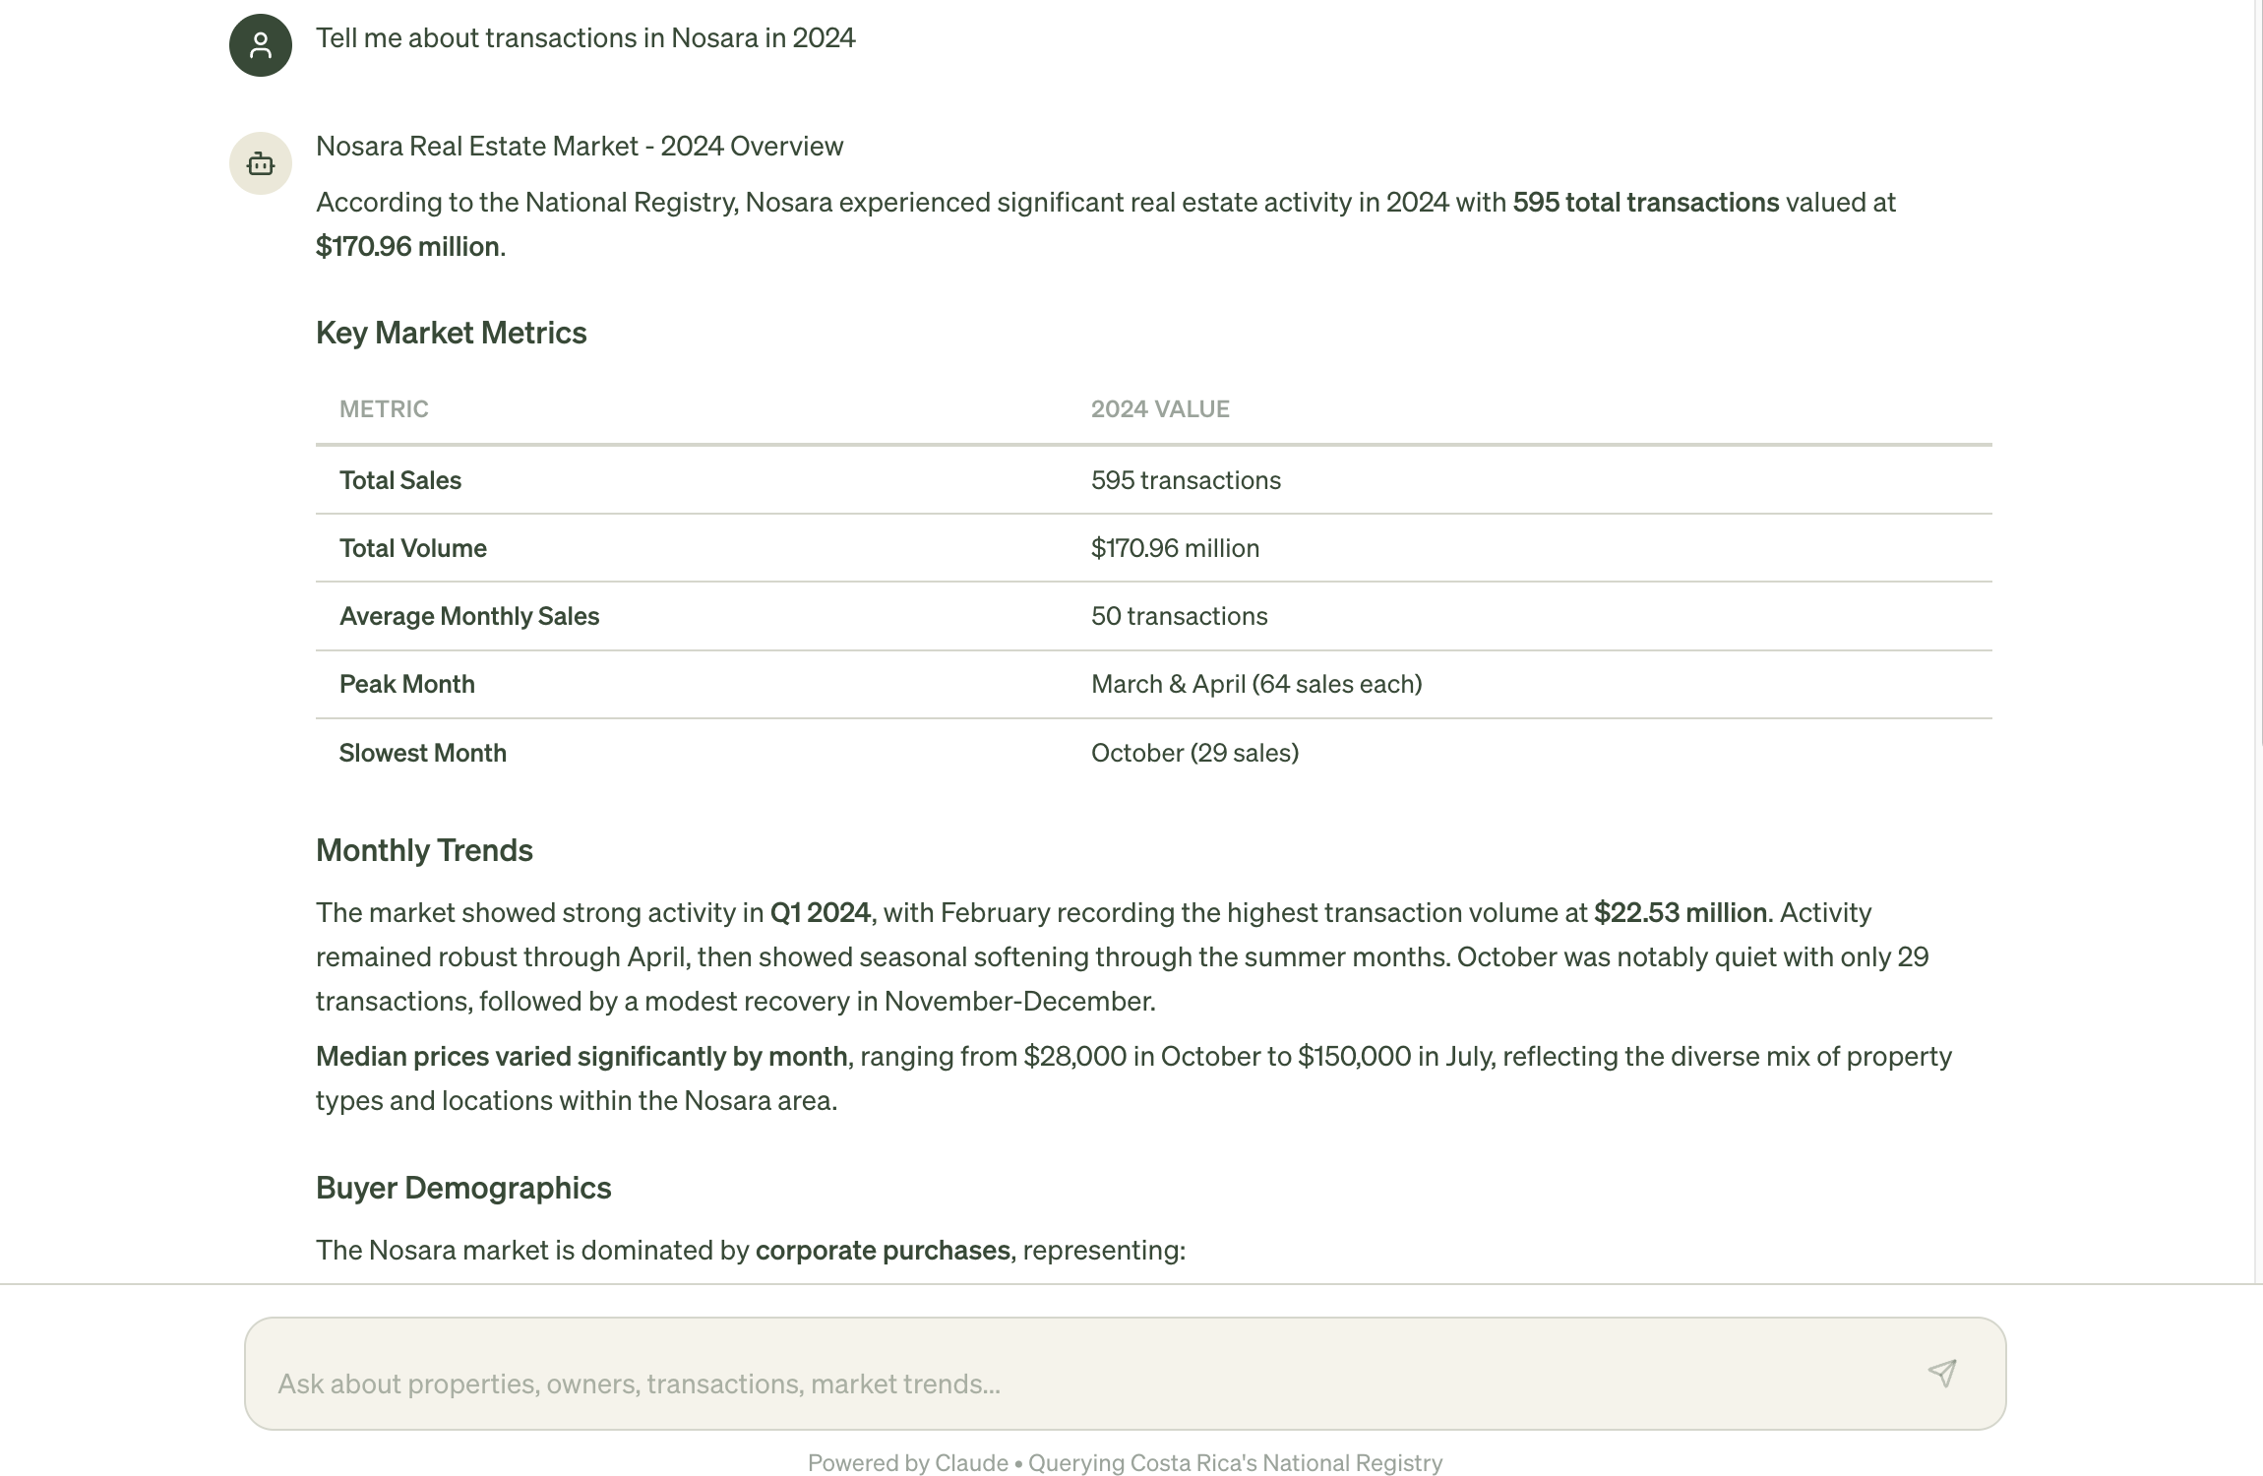Select the 'Peak Month' table row
The height and width of the screenshot is (1476, 2263).
[x=406, y=683]
